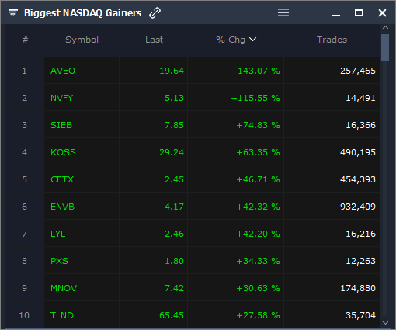This screenshot has width=396, height=330.
Task: Sort by the Symbol column header
Action: tap(82, 40)
